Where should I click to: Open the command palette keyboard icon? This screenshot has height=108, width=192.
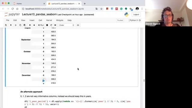pyautogui.click(x=78, y=25)
